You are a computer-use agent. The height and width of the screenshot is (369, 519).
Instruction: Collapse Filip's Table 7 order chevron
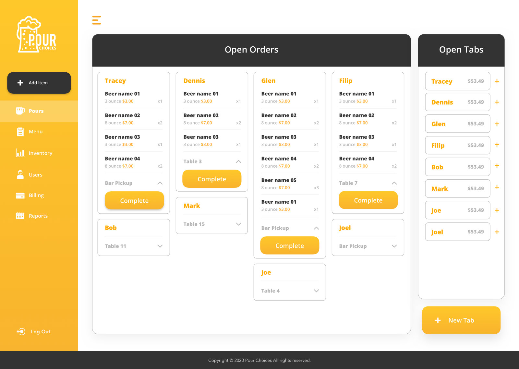coord(394,183)
